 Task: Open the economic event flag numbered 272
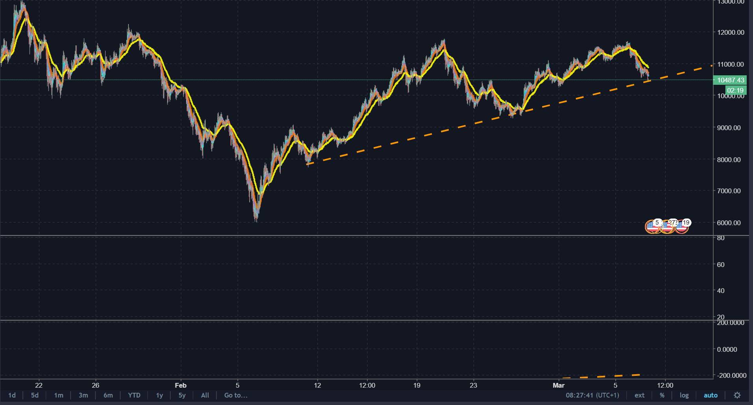pos(667,226)
